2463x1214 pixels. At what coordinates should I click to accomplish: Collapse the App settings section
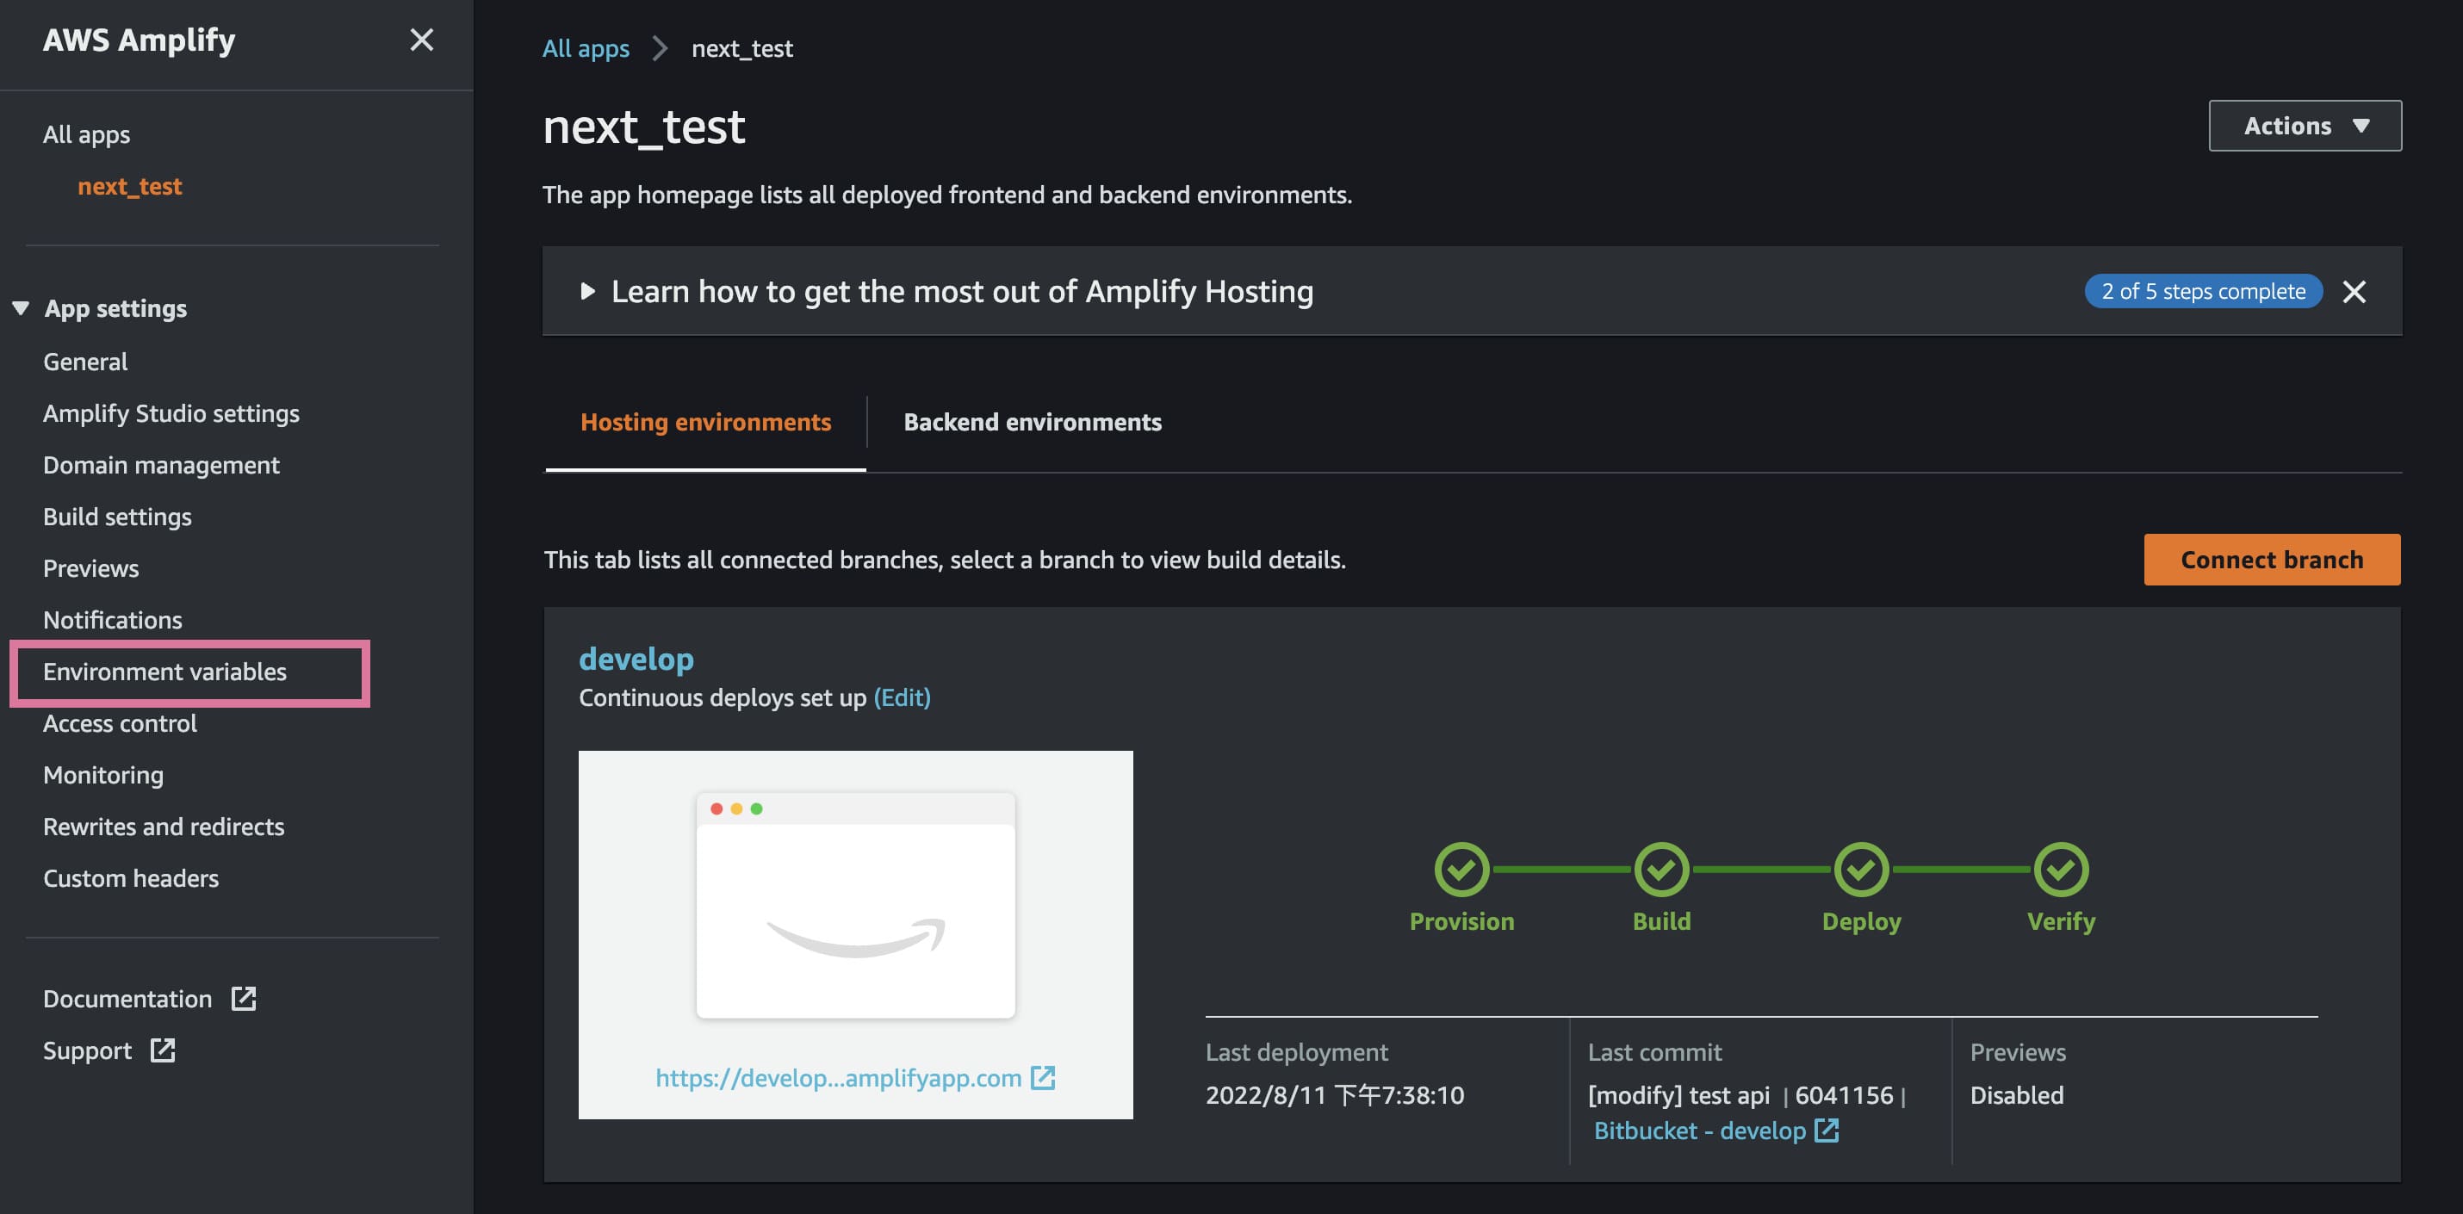tap(21, 309)
